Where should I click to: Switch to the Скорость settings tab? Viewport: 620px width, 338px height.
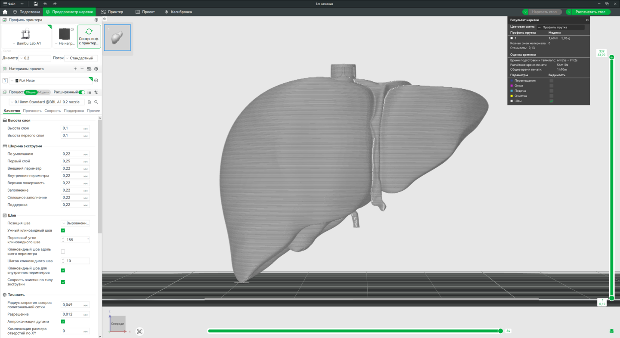(53, 111)
